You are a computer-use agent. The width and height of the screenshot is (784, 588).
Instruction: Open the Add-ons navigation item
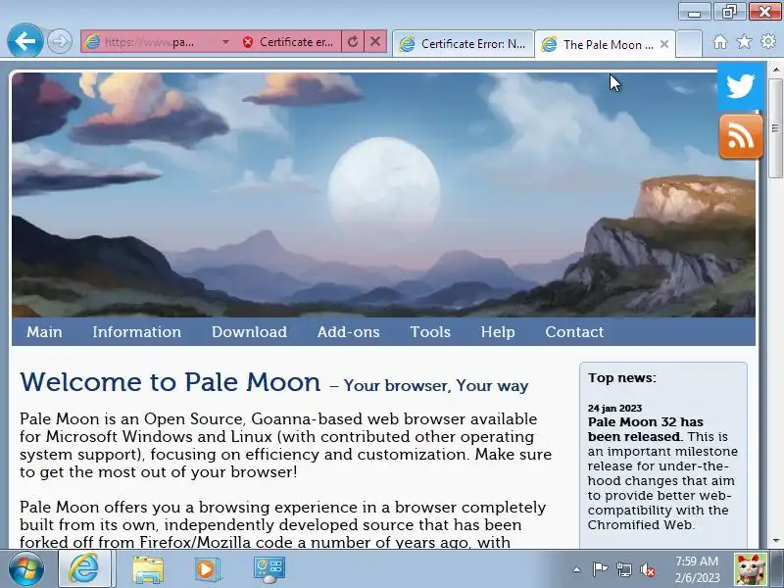pos(349,332)
